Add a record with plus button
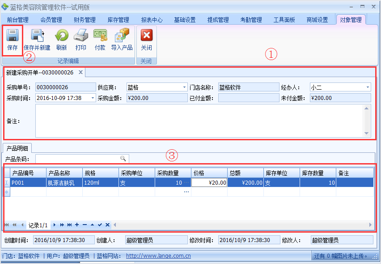 coord(77,225)
